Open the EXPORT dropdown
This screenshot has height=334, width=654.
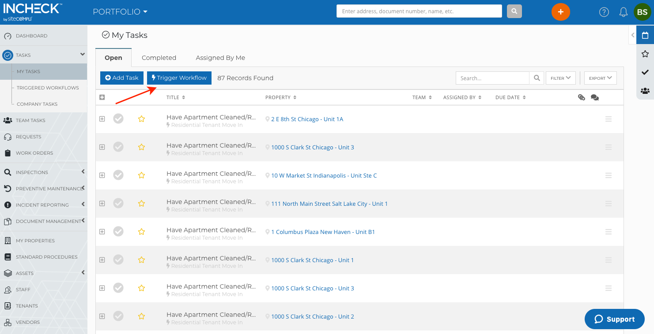point(600,78)
